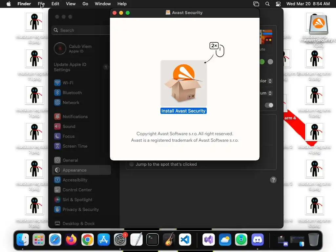336x252 pixels.
Task: Open Spotlight search in the menu bar
Action: coord(267,4)
